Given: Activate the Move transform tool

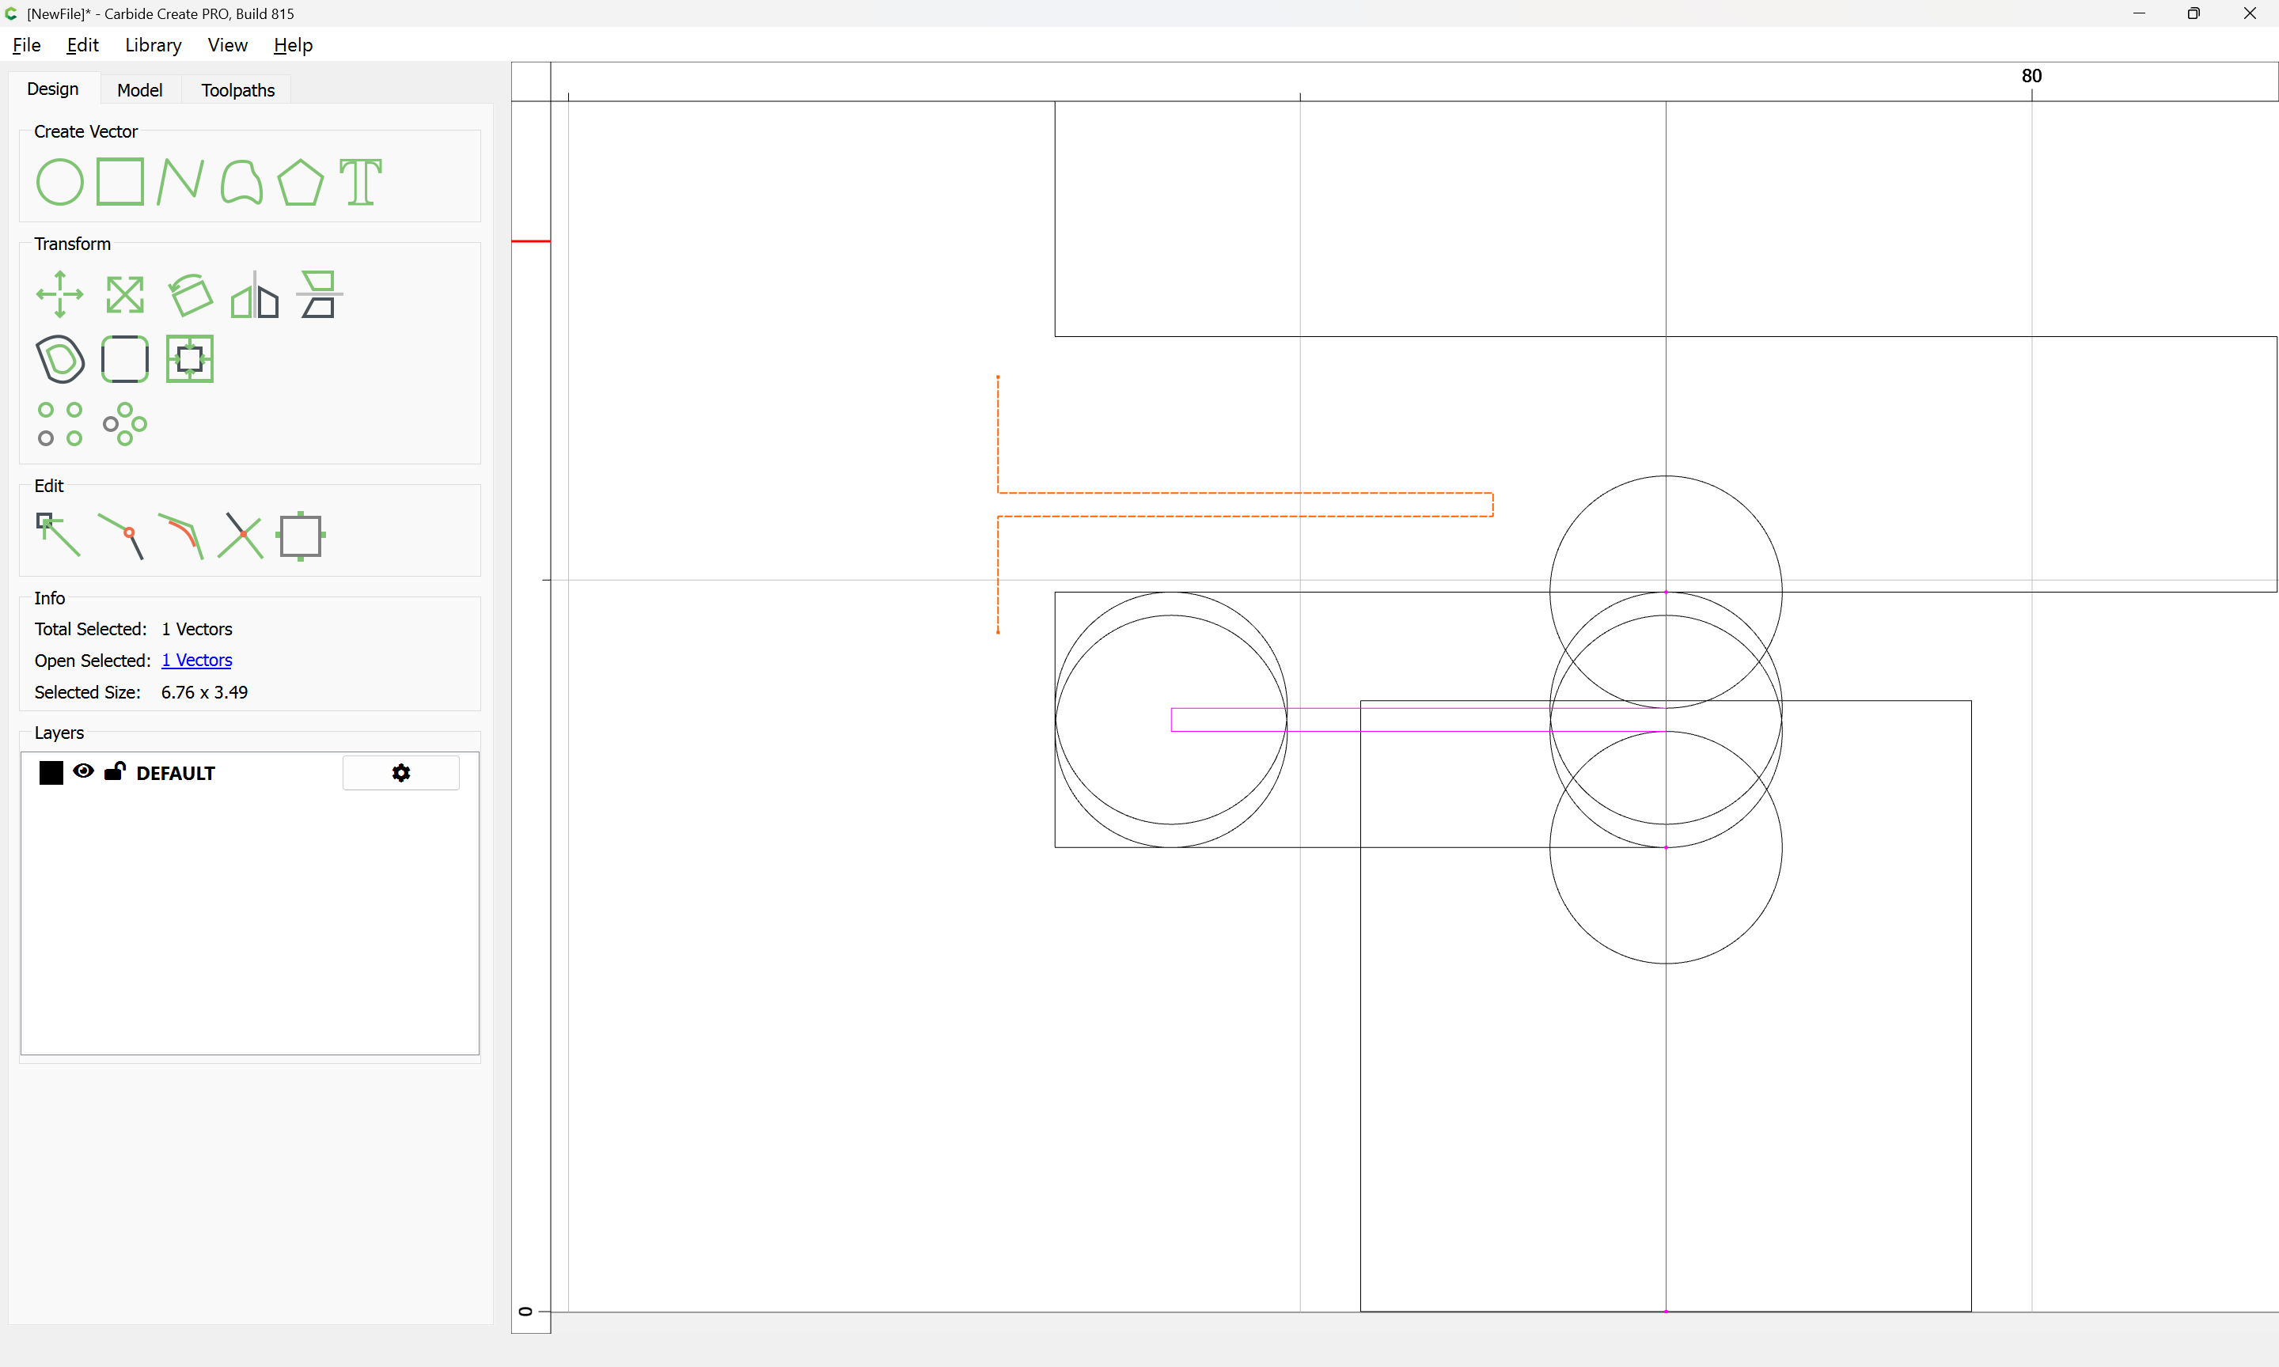Looking at the screenshot, I should click(x=60, y=295).
